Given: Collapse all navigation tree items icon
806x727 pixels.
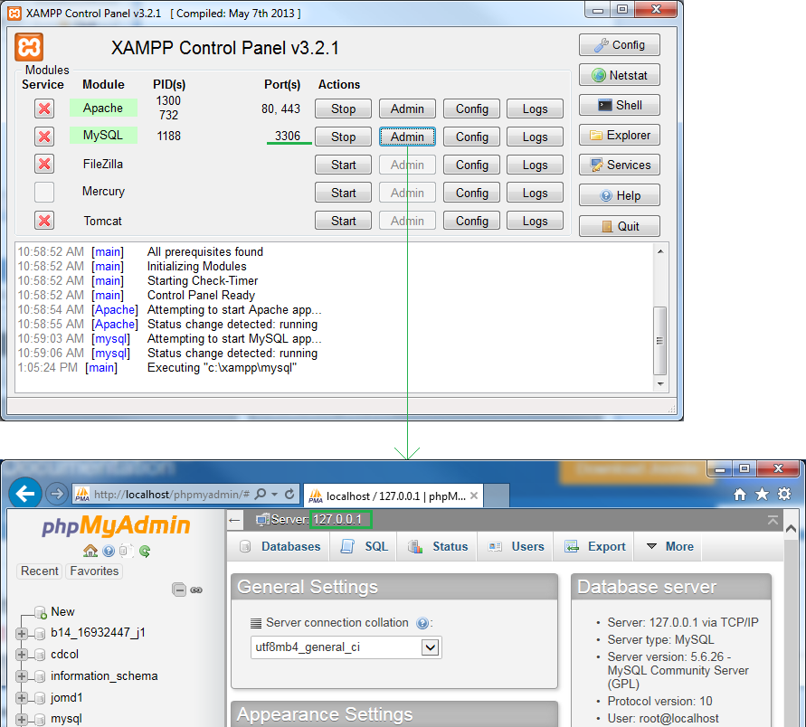Looking at the screenshot, I should (180, 590).
